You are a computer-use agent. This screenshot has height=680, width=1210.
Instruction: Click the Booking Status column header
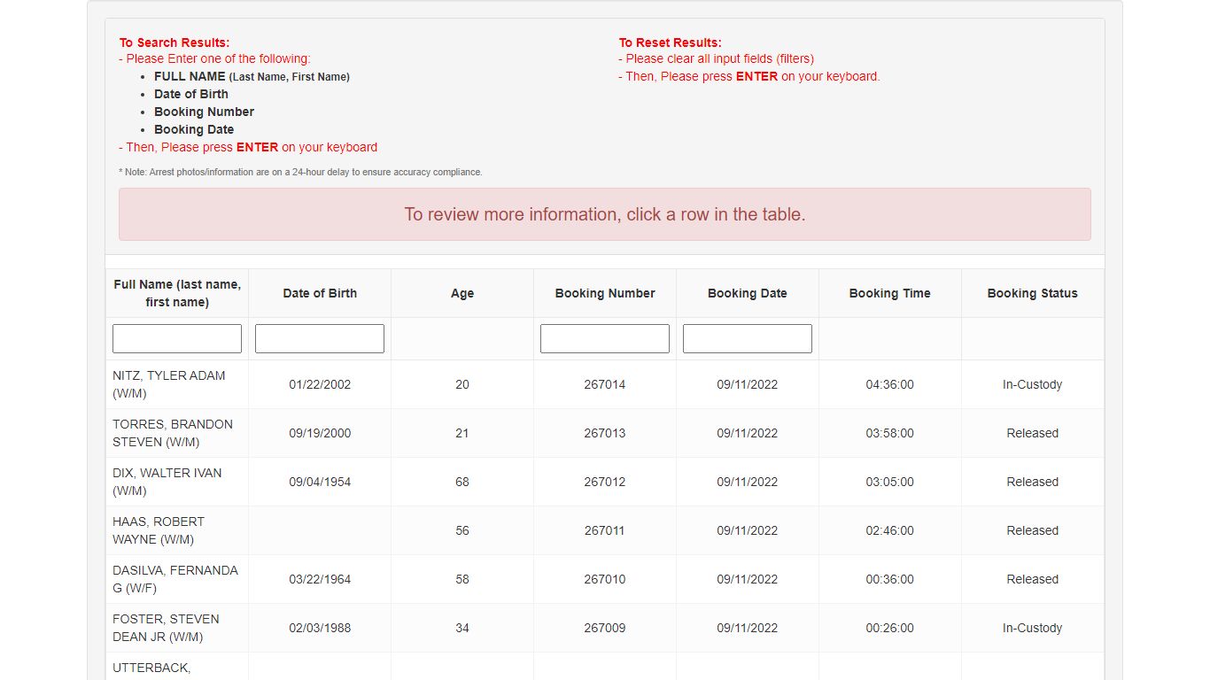pos(1033,293)
